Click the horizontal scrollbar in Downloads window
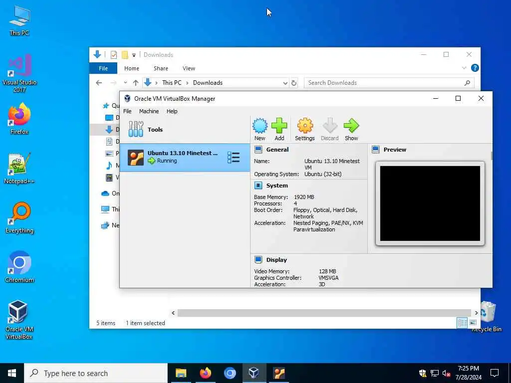The image size is (511, 383). click(x=324, y=313)
